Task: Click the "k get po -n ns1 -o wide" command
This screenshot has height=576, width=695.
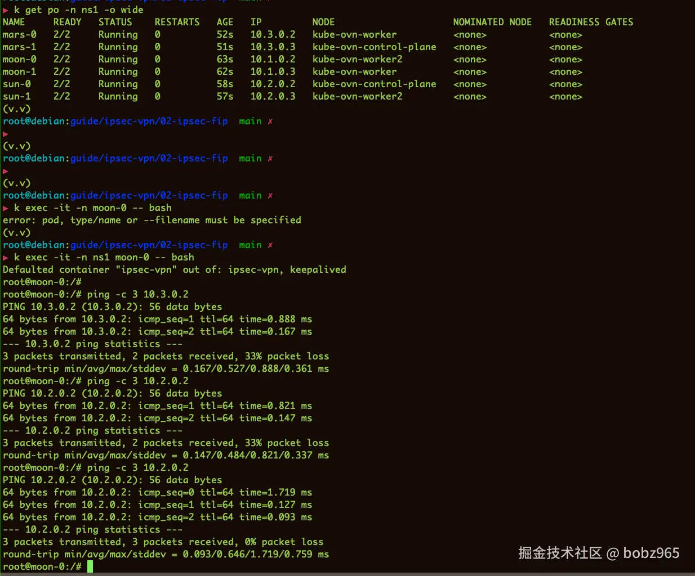Action: click(79, 10)
